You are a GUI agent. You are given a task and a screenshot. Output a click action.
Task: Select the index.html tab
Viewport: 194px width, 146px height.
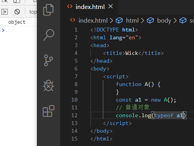point(90,7)
